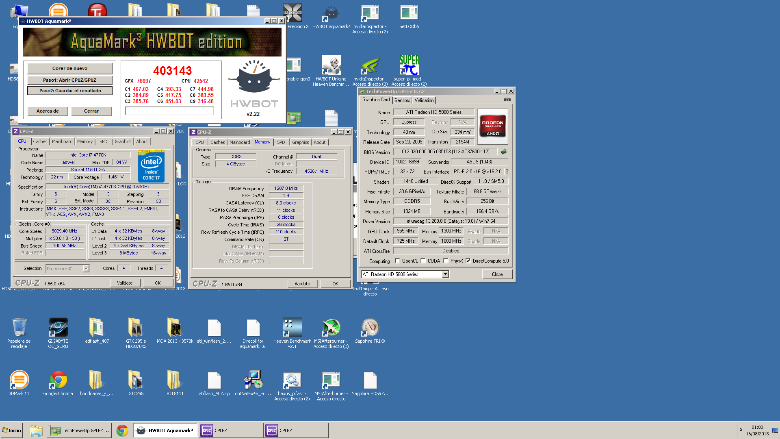Click OK button in right CPU-Z window
This screenshot has height=439, width=780.
(335, 284)
